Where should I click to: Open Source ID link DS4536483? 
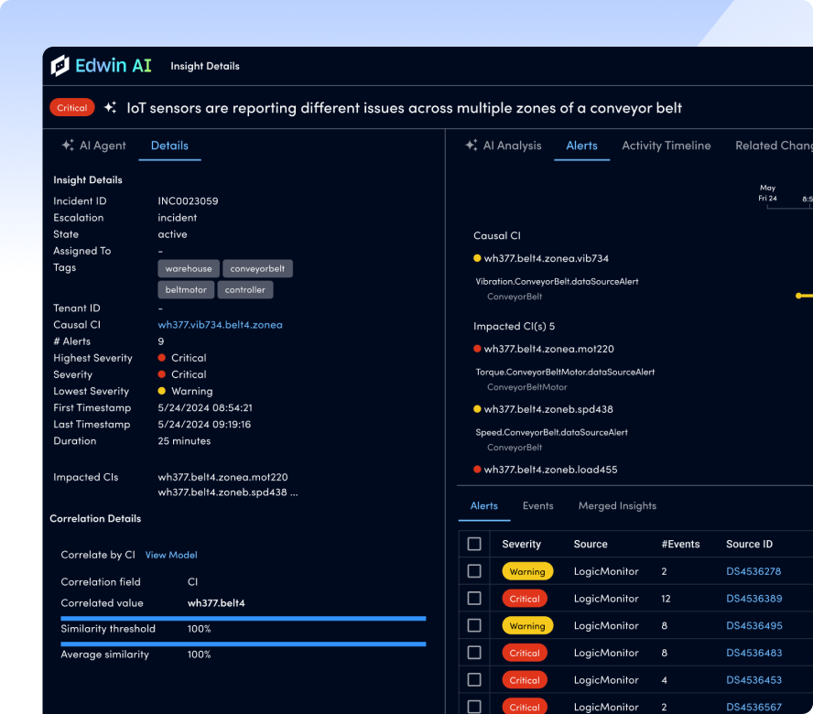click(x=753, y=653)
